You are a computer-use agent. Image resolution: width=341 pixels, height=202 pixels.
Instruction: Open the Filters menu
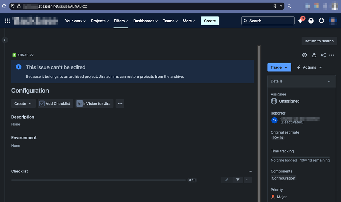point(121,21)
